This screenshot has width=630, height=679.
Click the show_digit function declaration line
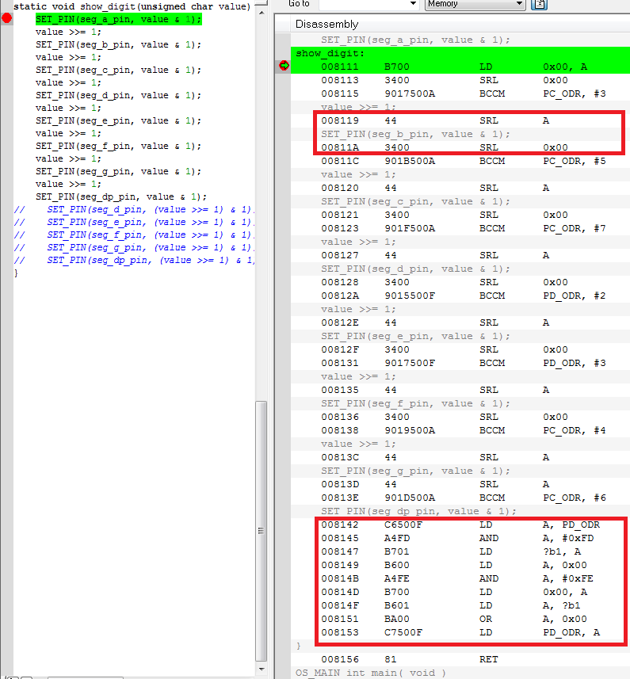[132, 6]
